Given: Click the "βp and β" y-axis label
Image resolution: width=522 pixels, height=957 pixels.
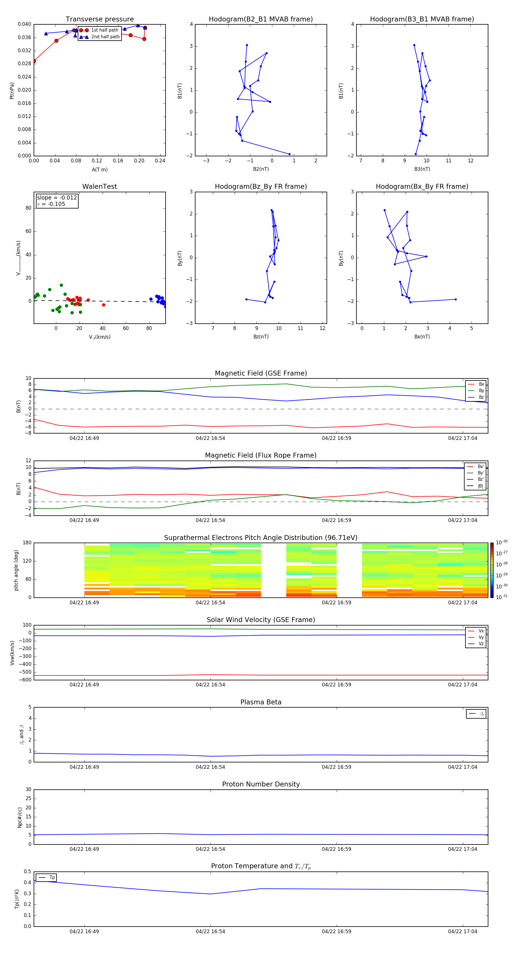Looking at the screenshot, I should [21, 735].
